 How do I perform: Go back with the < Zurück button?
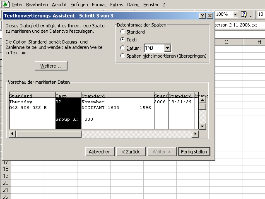[131, 152]
